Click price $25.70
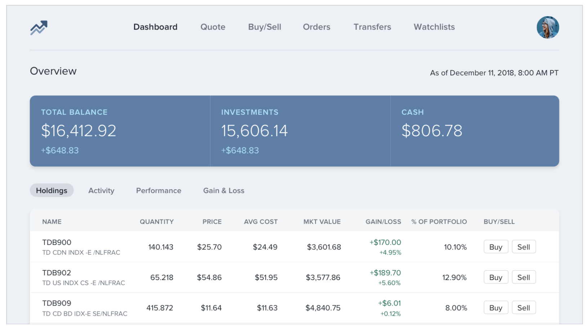The image size is (588, 329). pos(209,247)
